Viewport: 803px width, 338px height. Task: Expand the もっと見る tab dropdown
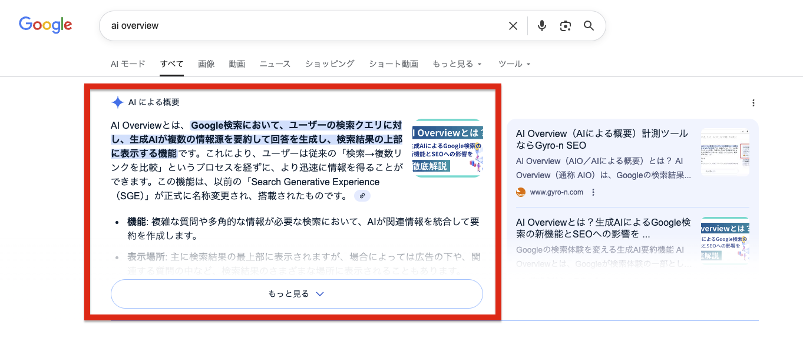(x=457, y=63)
